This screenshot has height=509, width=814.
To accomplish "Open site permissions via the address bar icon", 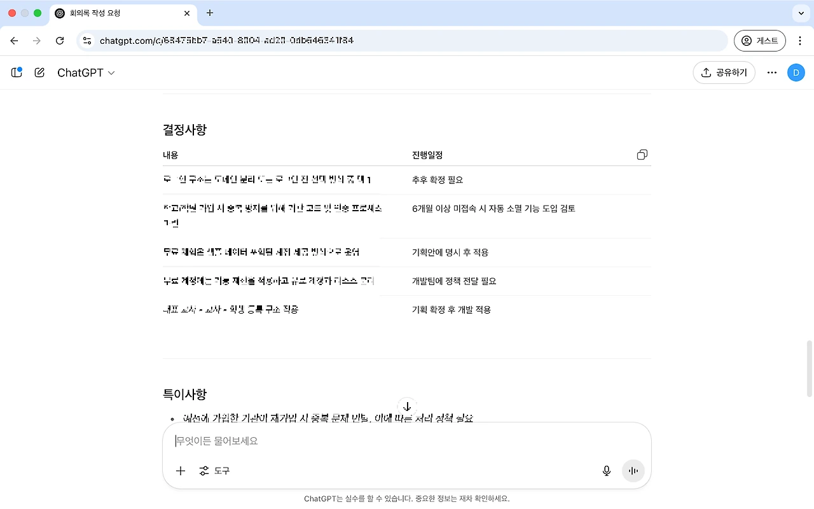I will tap(86, 40).
